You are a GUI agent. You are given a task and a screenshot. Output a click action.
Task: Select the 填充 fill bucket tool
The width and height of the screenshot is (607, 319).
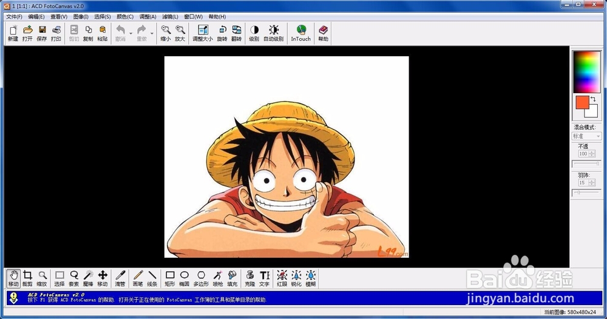[x=232, y=278]
